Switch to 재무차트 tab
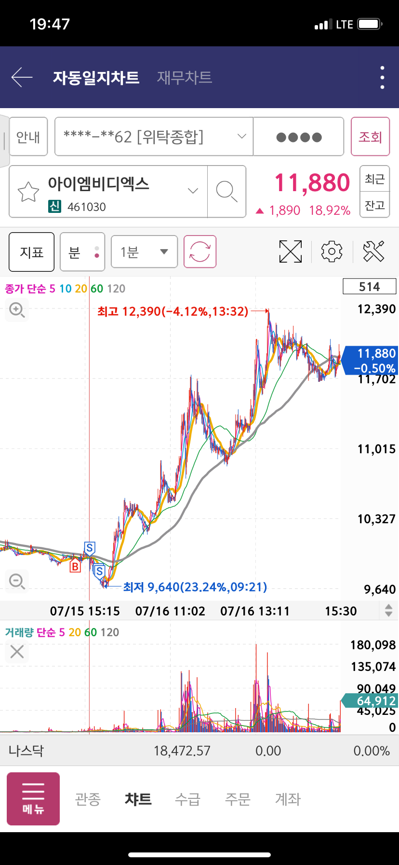 tap(185, 77)
